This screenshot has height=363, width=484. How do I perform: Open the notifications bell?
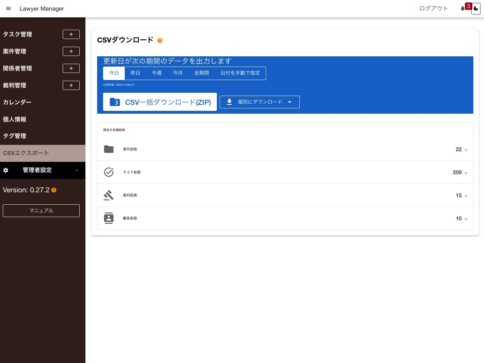pos(463,8)
